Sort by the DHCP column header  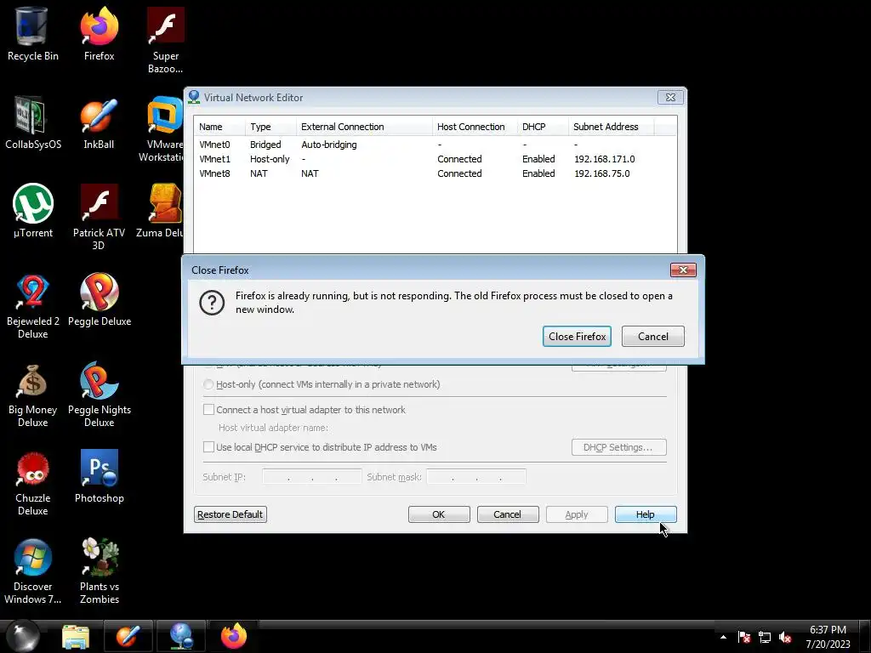coord(543,127)
